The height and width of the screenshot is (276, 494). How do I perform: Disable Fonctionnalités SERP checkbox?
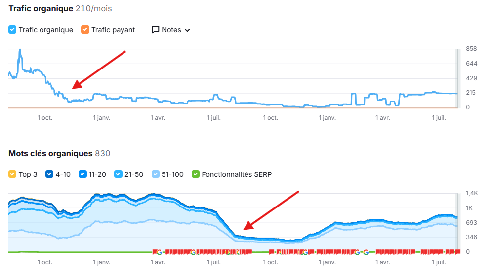[196, 174]
